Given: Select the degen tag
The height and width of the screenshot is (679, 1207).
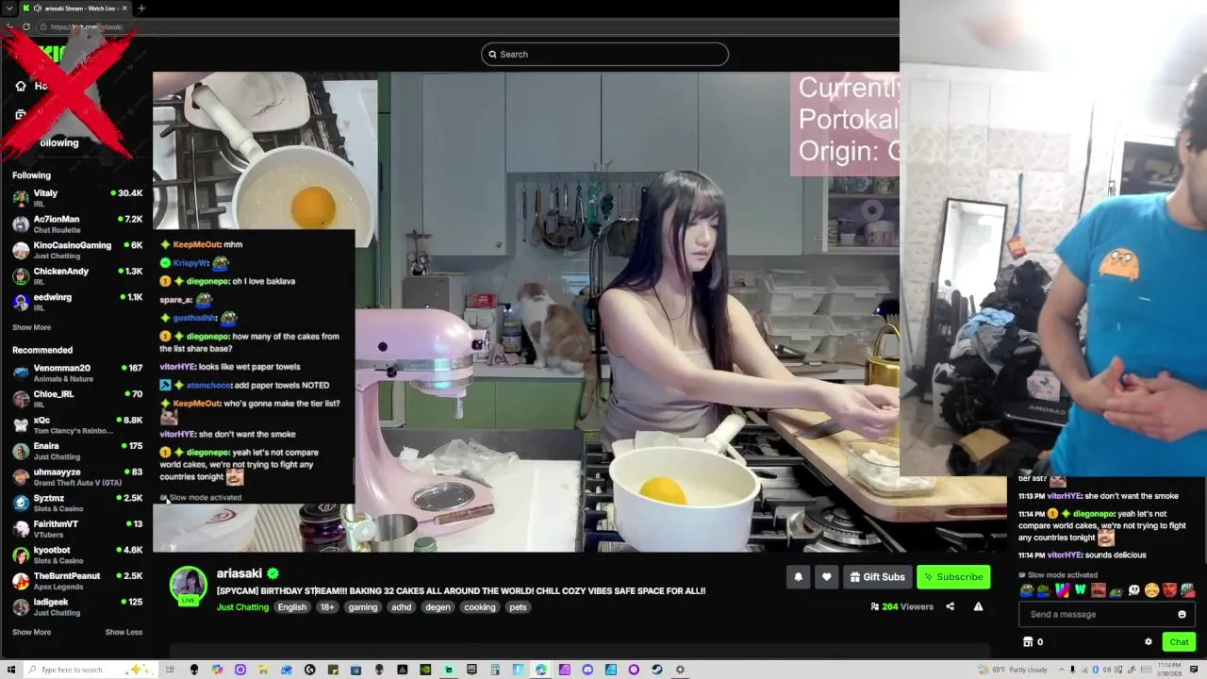Looking at the screenshot, I should pos(438,607).
